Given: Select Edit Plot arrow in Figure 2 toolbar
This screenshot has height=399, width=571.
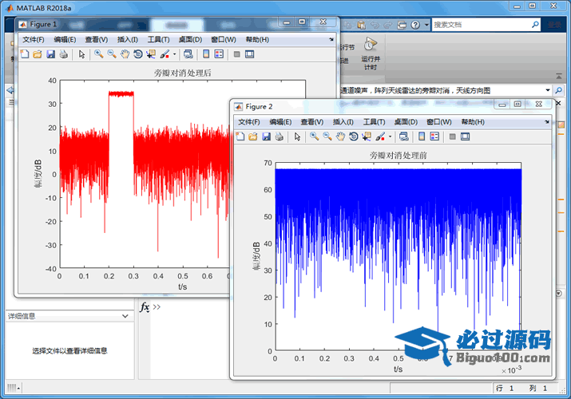Looking at the screenshot, I should coord(297,136).
